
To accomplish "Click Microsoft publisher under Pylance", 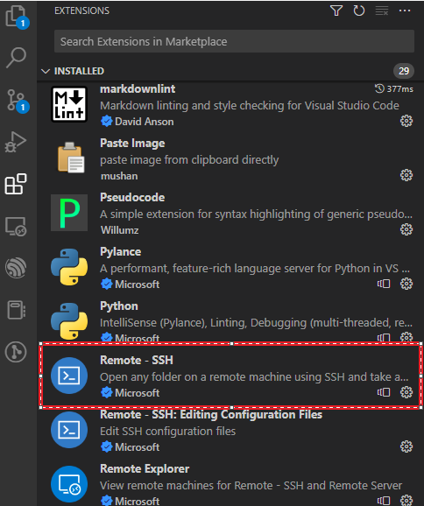I will [x=137, y=285].
